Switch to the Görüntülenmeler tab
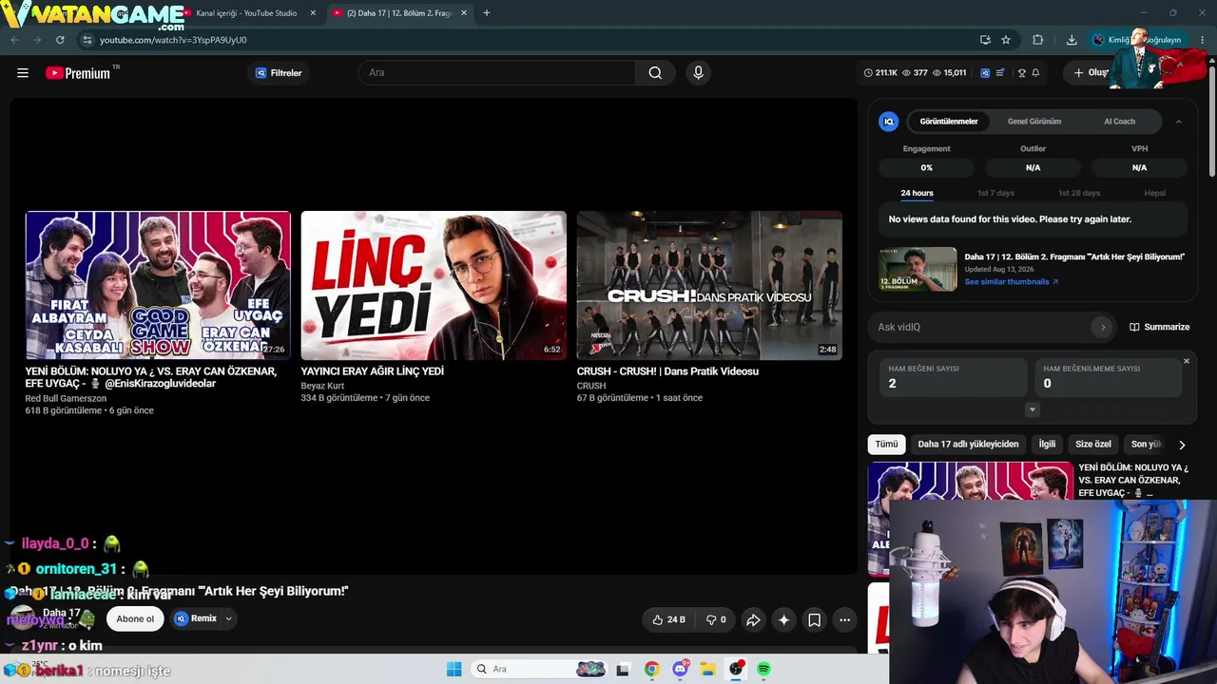This screenshot has width=1217, height=684. point(949,122)
